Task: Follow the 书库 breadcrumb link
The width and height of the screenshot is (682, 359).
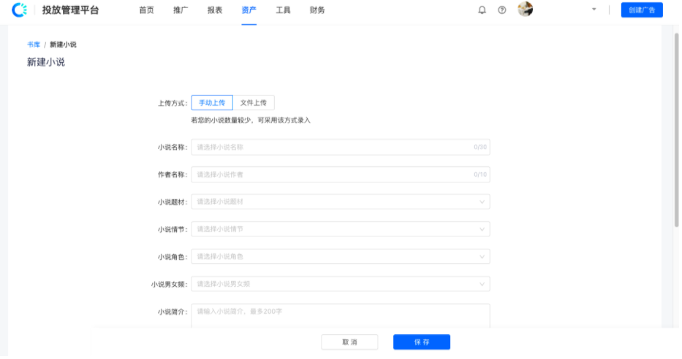Action: pyautogui.click(x=34, y=45)
